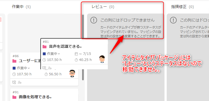Click the pink folder icon on card #91

coord(14,97)
